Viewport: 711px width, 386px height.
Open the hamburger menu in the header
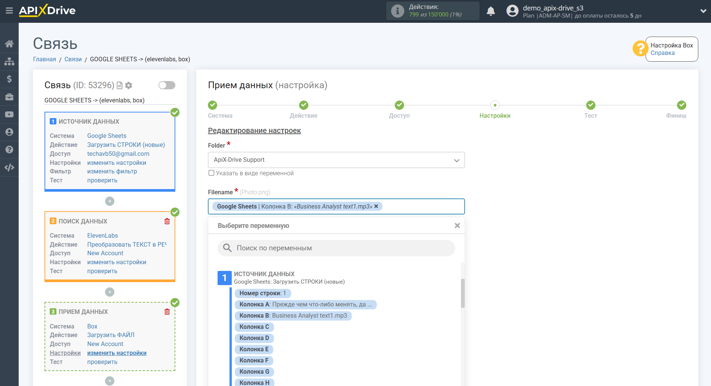pos(9,11)
